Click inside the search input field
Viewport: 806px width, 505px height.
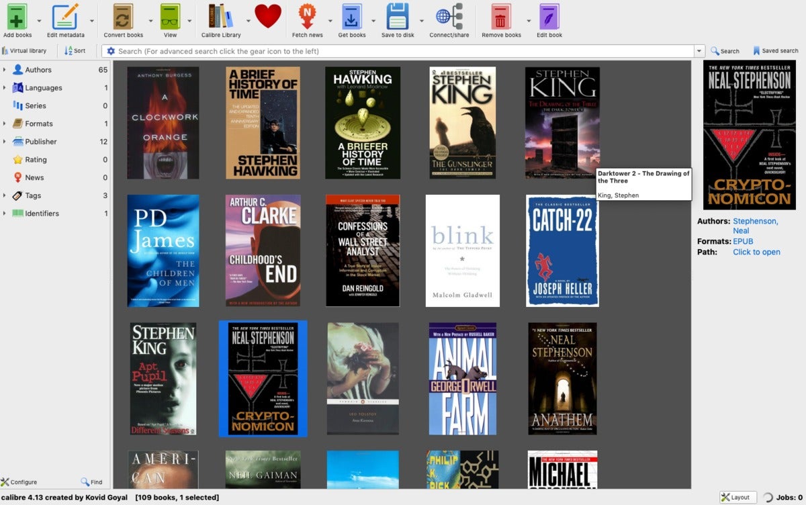tap(403, 51)
